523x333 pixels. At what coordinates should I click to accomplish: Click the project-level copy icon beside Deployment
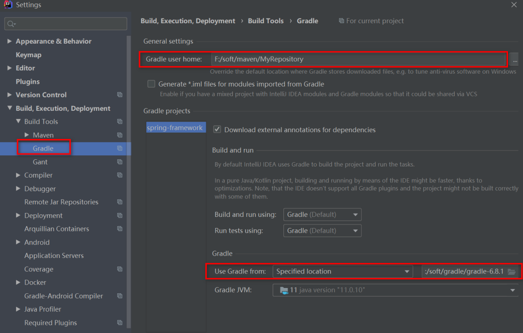tap(120, 215)
